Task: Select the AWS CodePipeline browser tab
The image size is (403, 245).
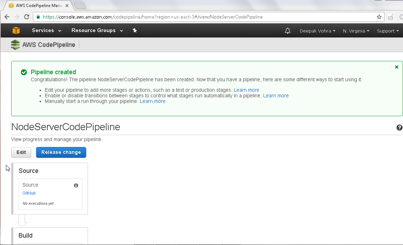Action: point(39,5)
